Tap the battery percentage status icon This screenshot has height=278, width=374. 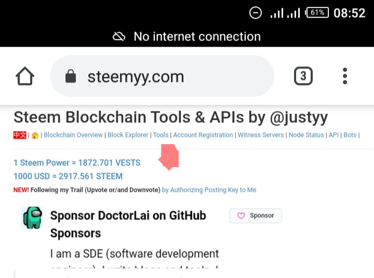click(x=317, y=12)
